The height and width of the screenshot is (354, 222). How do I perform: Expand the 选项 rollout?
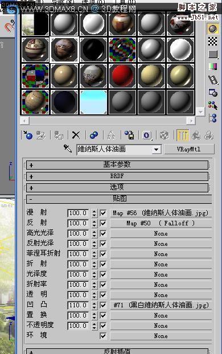117,187
